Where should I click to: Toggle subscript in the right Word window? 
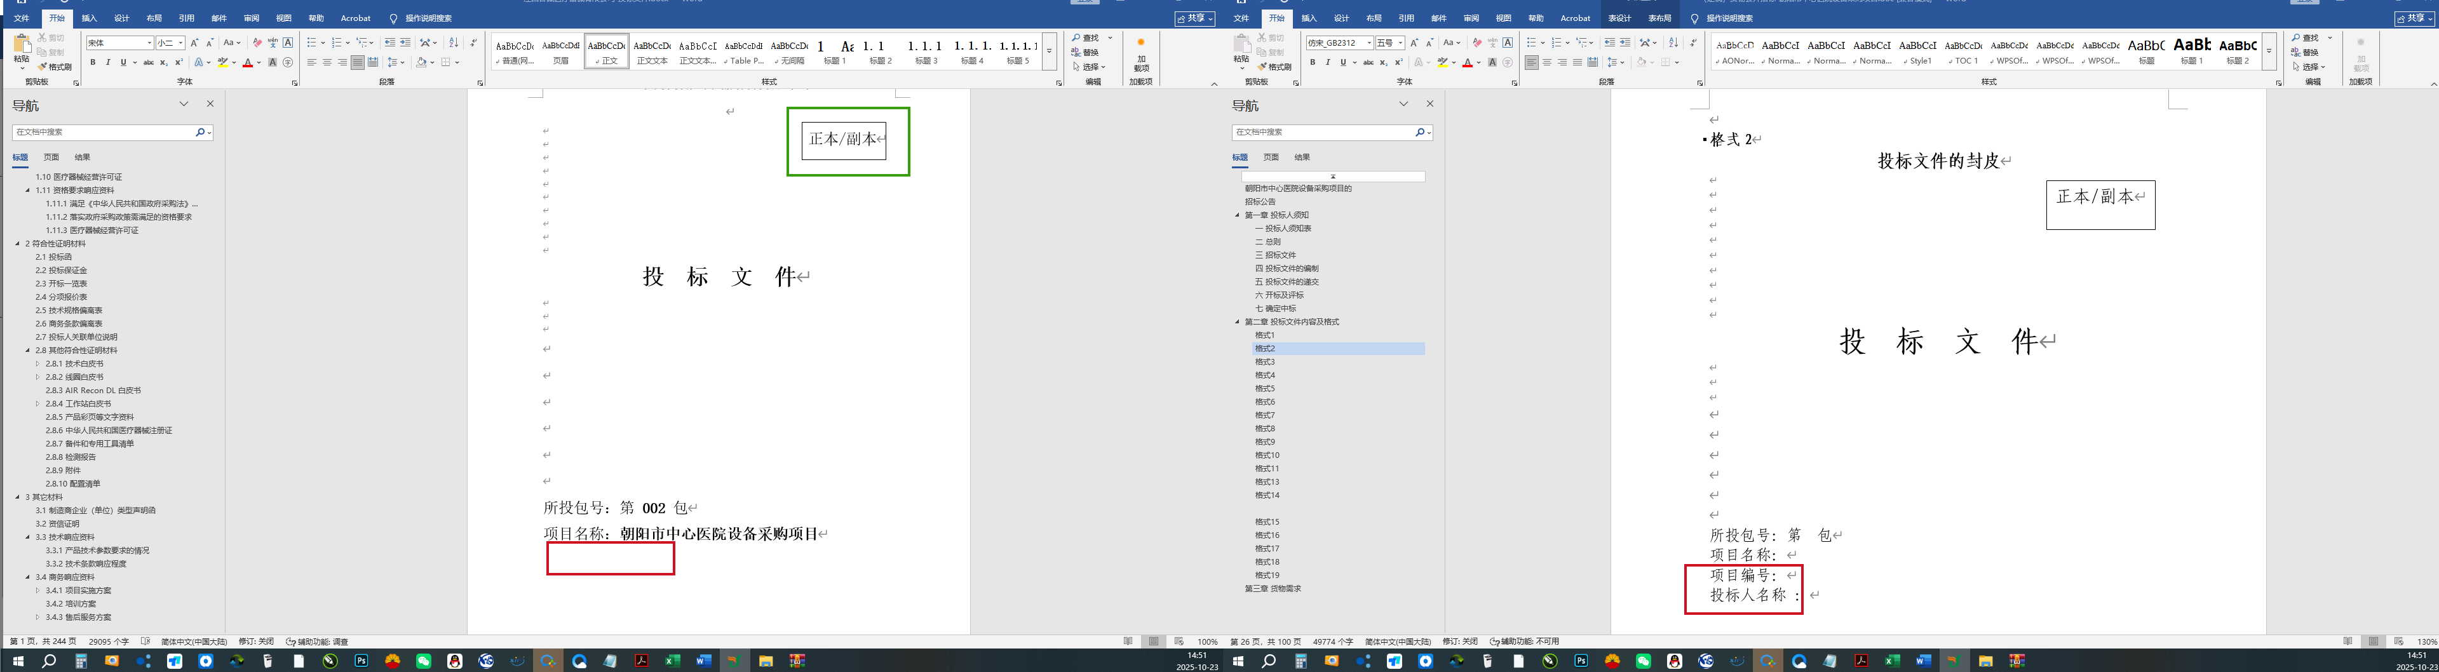click(x=1383, y=62)
